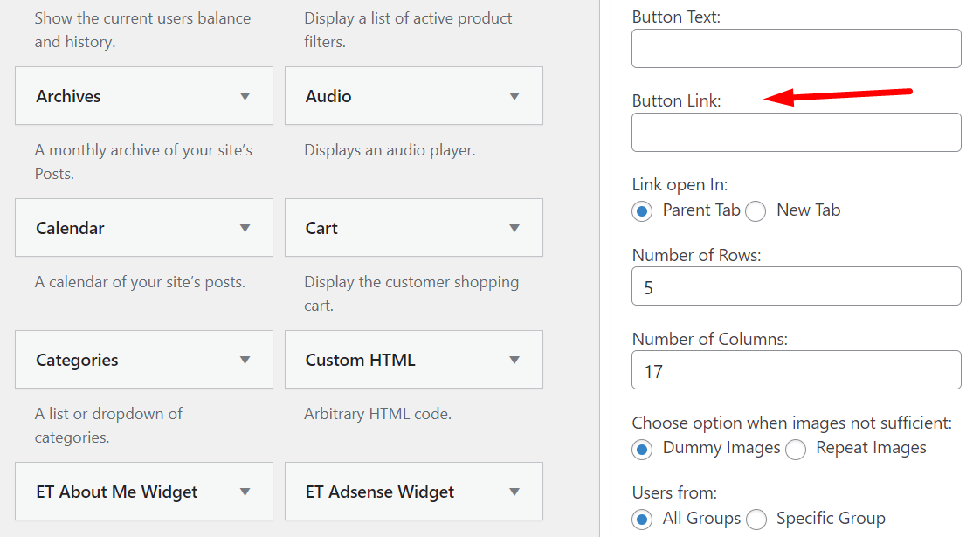Expand the Categories widget arrow

(x=245, y=360)
